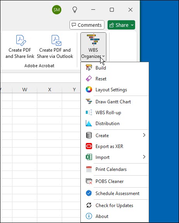The height and width of the screenshot is (223, 179).
Task: Select WBS Roll-up menu item
Action: coord(115,113)
